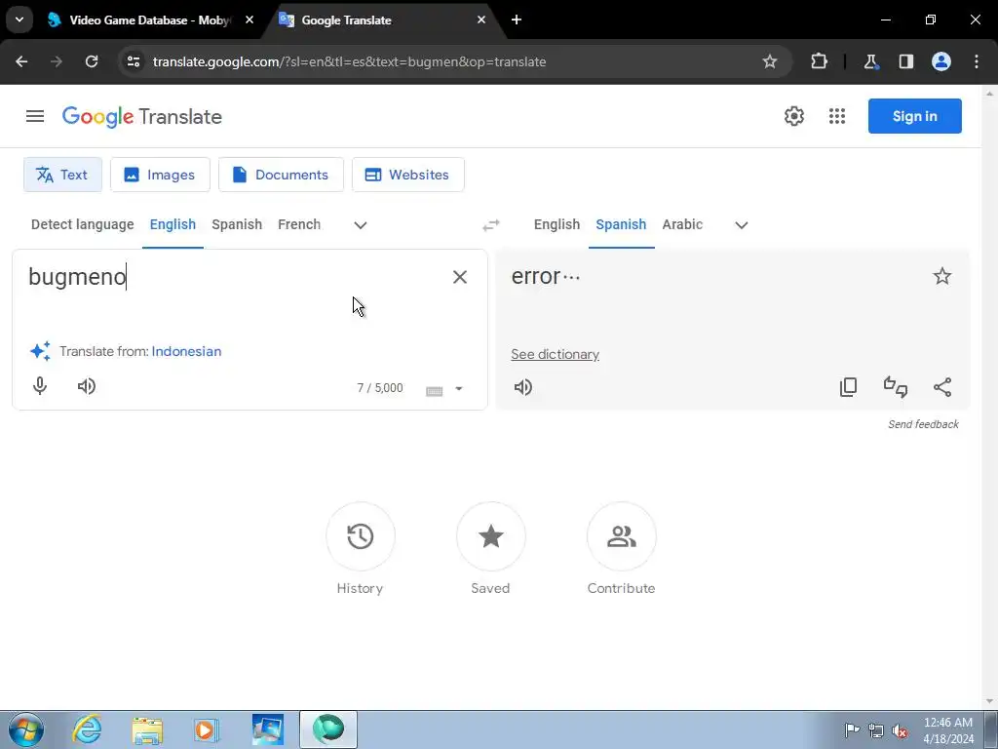Switch to Text translation mode
The width and height of the screenshot is (998, 749).
pos(62,175)
